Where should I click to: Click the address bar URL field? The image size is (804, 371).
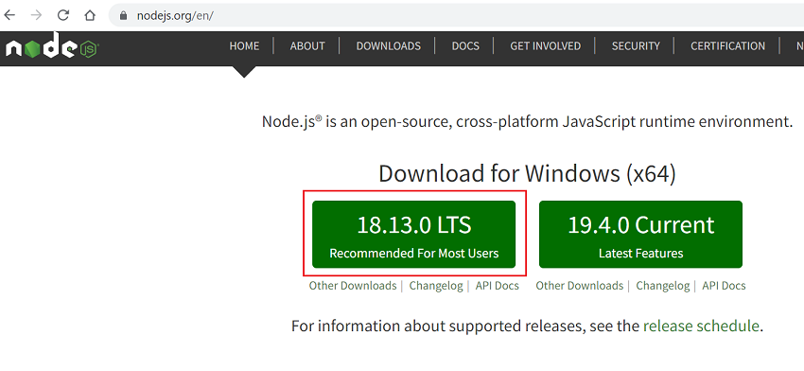point(456,15)
